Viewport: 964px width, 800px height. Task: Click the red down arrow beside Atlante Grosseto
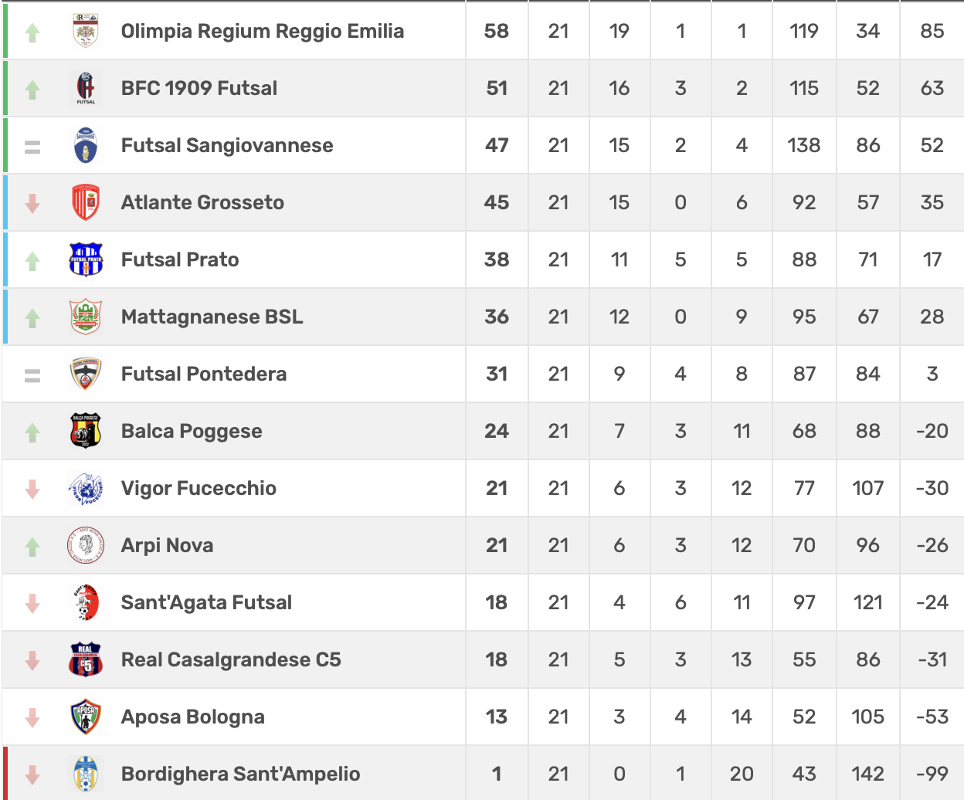click(32, 204)
